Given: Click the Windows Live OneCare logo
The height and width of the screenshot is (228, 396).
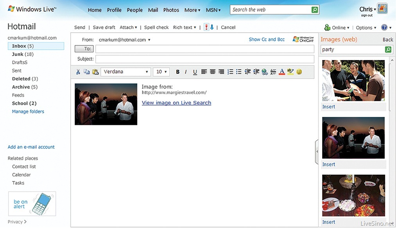Looking at the screenshot, I should 303,39.
